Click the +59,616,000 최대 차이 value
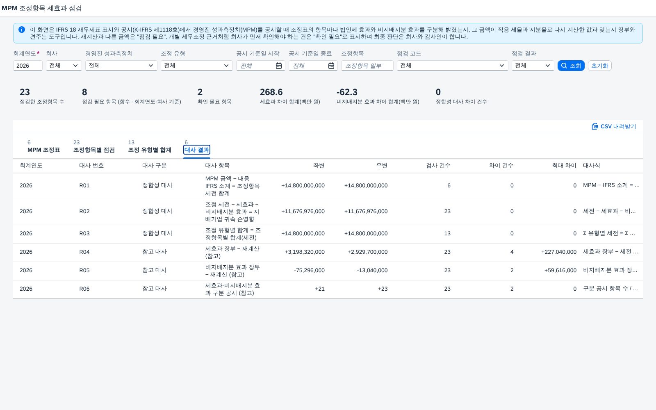 pos(560,271)
